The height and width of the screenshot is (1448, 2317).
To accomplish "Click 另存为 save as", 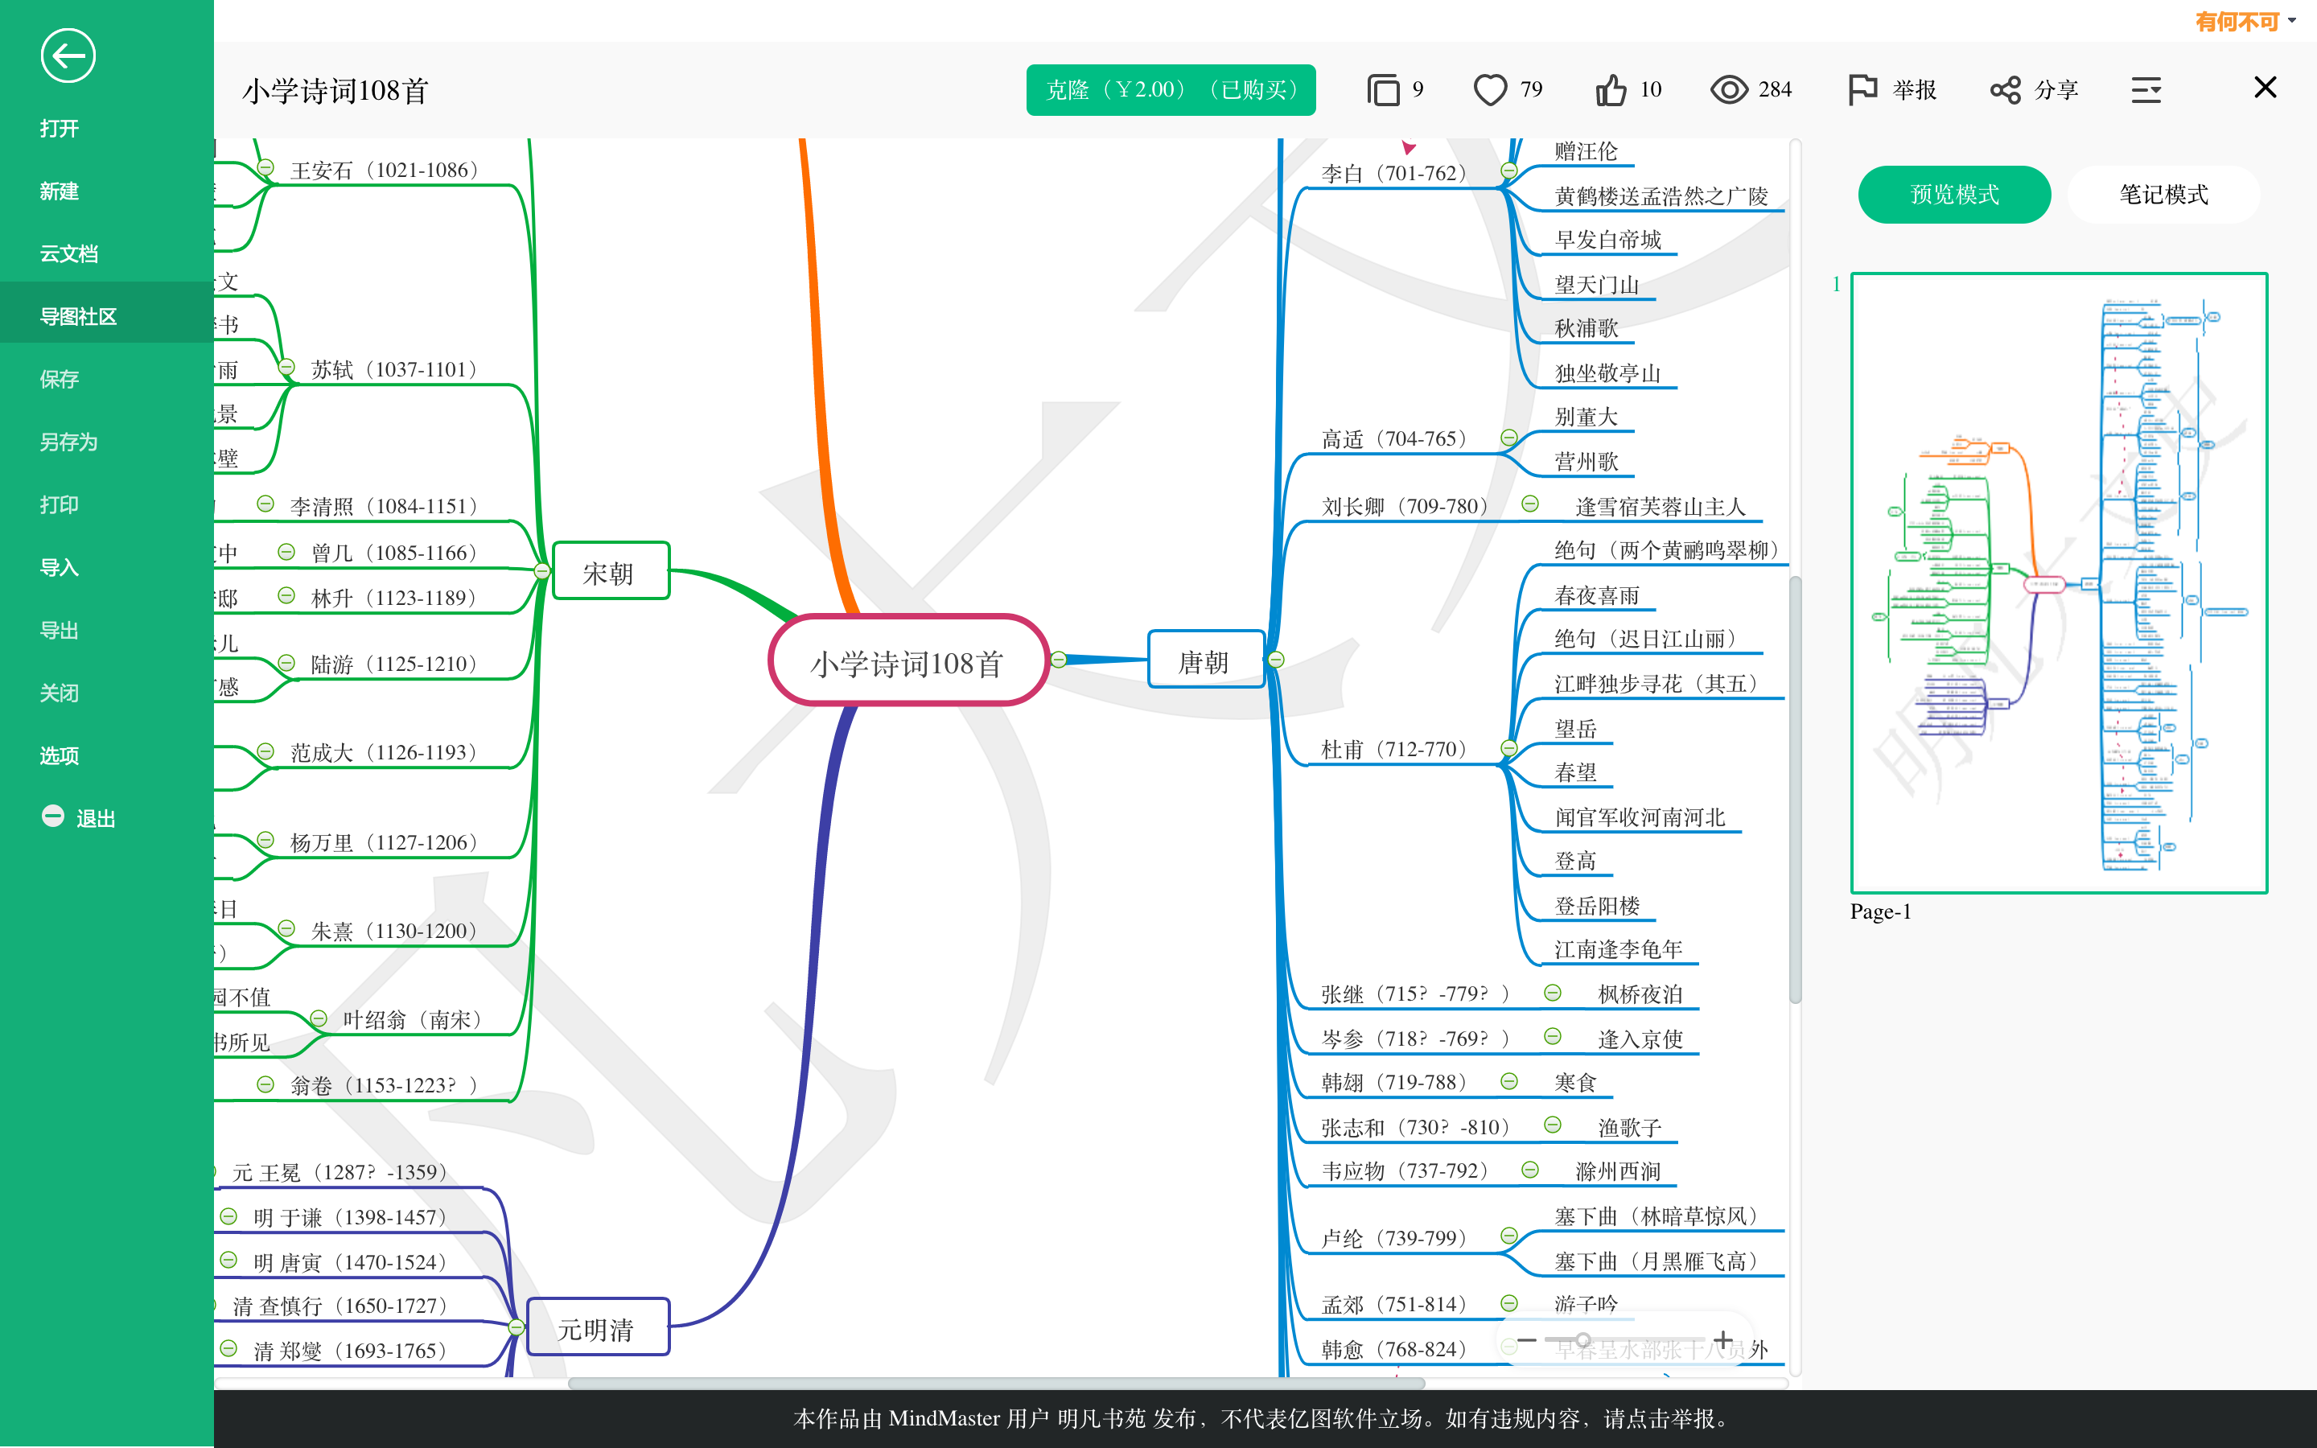I will click(69, 442).
